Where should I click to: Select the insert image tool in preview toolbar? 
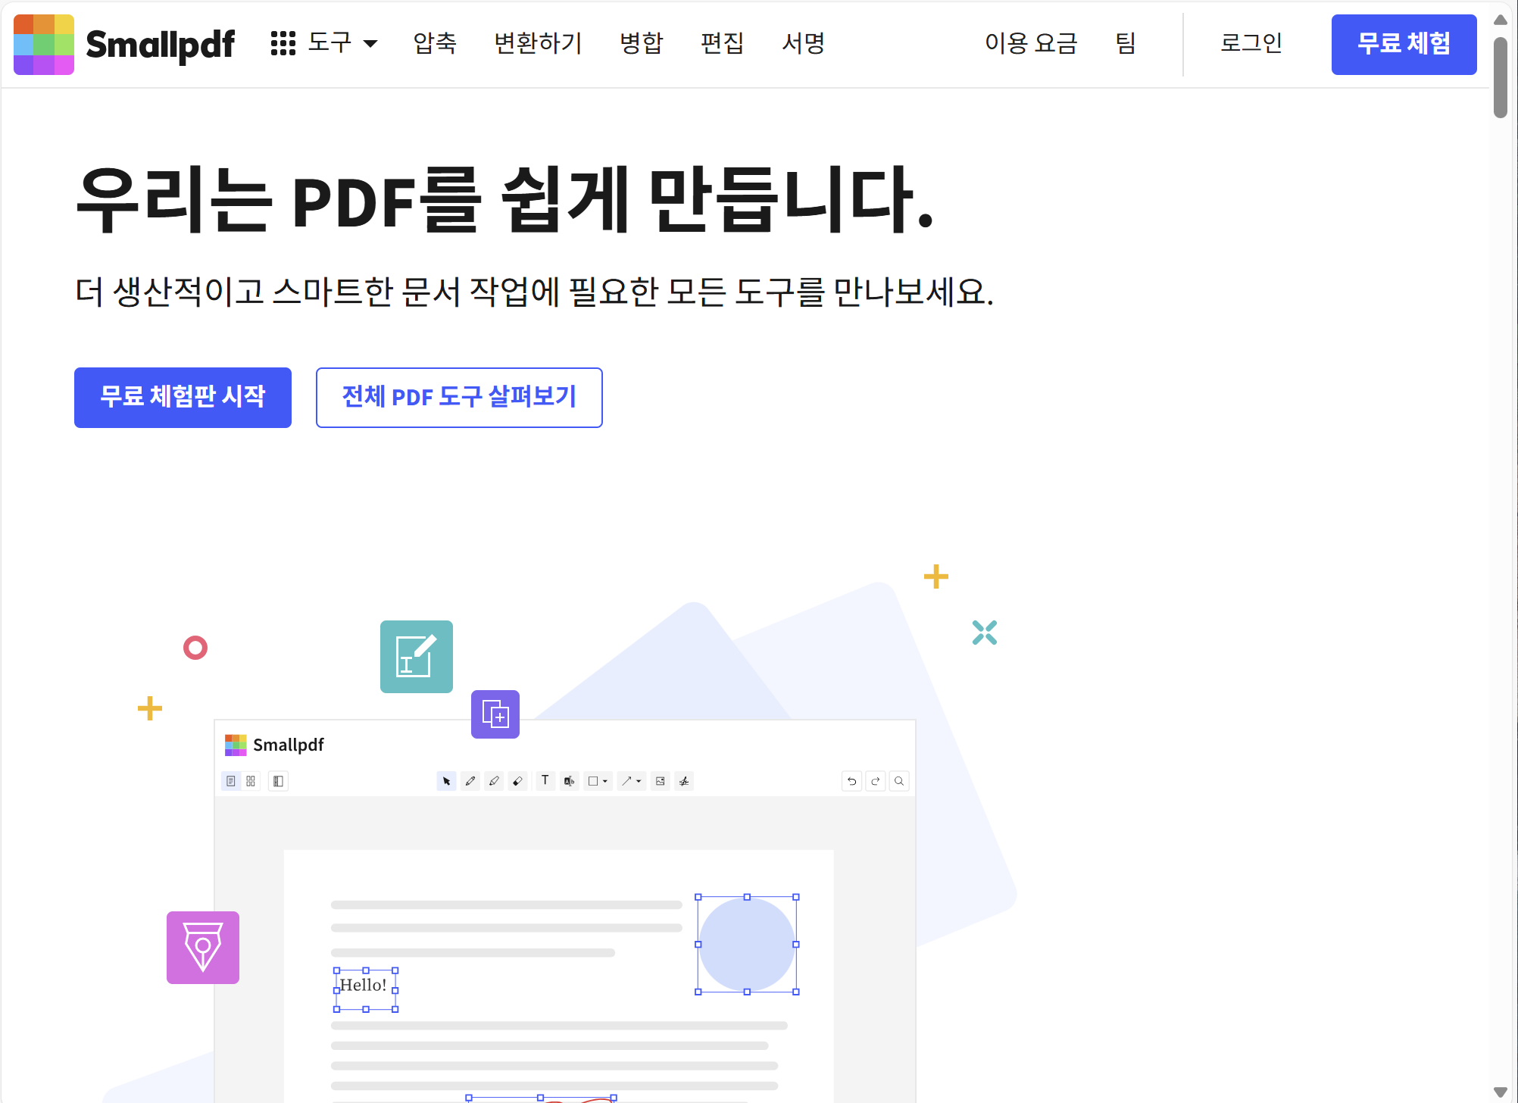pyautogui.click(x=661, y=781)
